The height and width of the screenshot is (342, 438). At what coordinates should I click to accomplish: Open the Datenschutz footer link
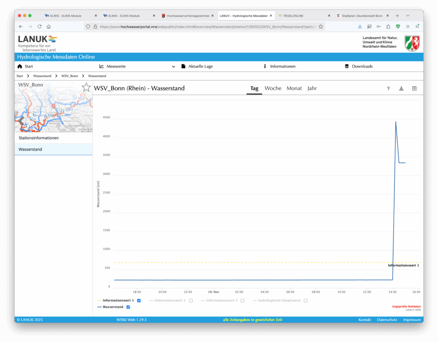pos(386,320)
